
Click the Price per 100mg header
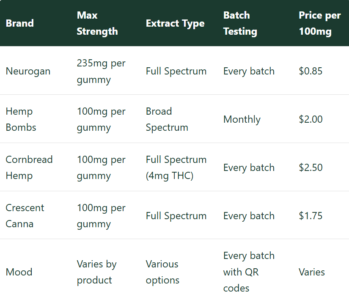tap(320, 23)
